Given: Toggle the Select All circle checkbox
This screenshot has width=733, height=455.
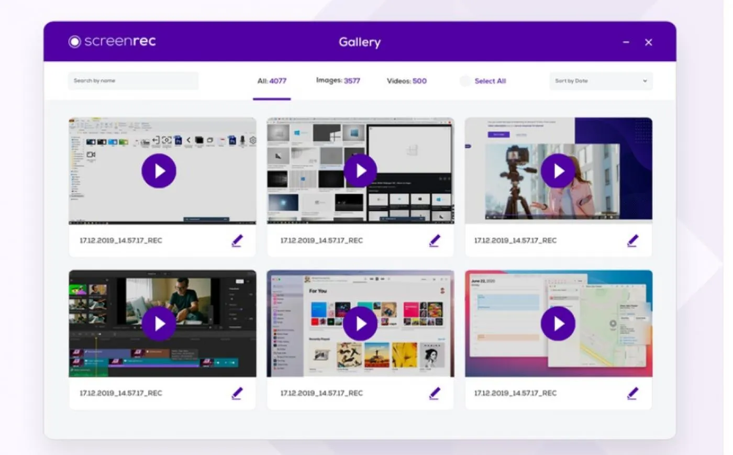Looking at the screenshot, I should click(x=465, y=81).
